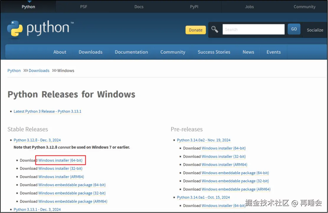Download 3.12.8 Windows installer (64-bit)
This screenshot has width=328, height=213.
click(60, 160)
